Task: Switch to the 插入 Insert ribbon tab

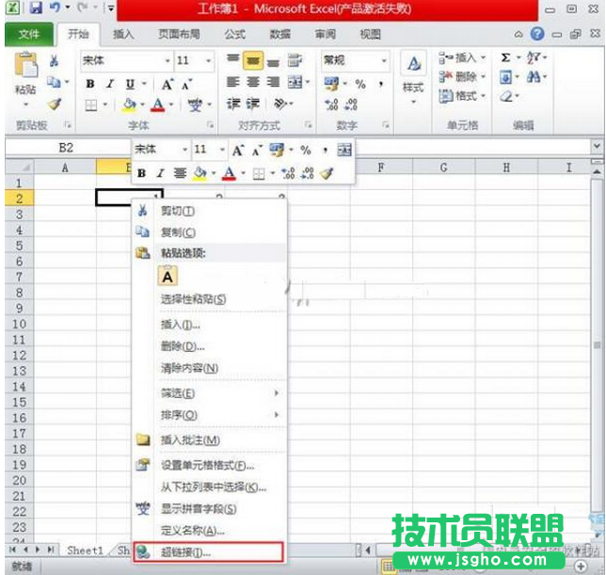Action: (123, 35)
